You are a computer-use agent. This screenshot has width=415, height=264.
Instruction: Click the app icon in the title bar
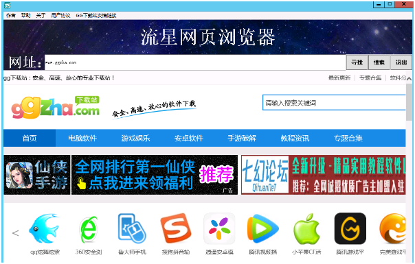point(7,5)
